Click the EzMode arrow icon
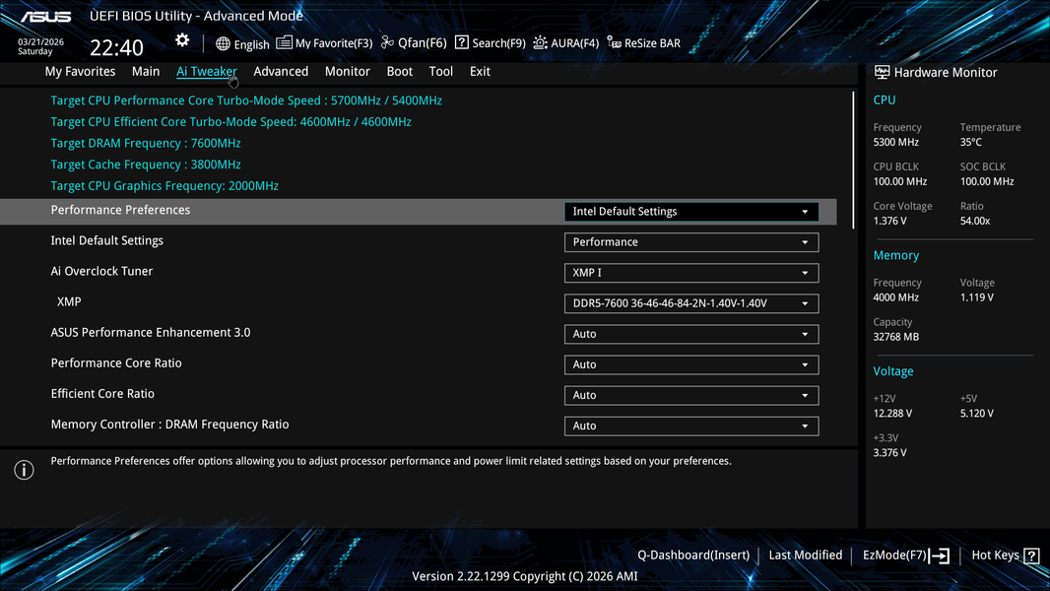 (x=939, y=556)
